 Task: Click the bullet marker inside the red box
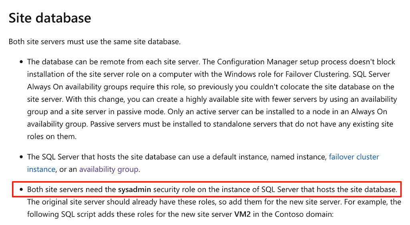pos(21,189)
